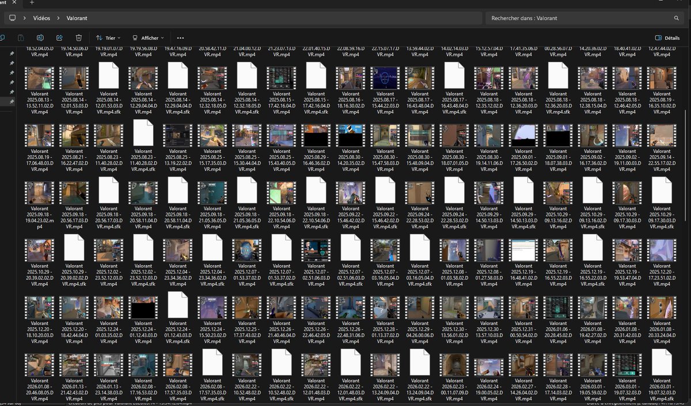The width and height of the screenshot is (691, 406).
Task: Click file name 2025.09.14 - 22.55.17.02.DVR.mp4
Action: coord(662,160)
